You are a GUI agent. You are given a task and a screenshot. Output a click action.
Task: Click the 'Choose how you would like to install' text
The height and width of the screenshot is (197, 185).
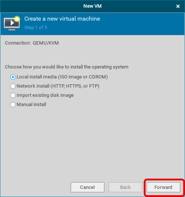(67, 67)
